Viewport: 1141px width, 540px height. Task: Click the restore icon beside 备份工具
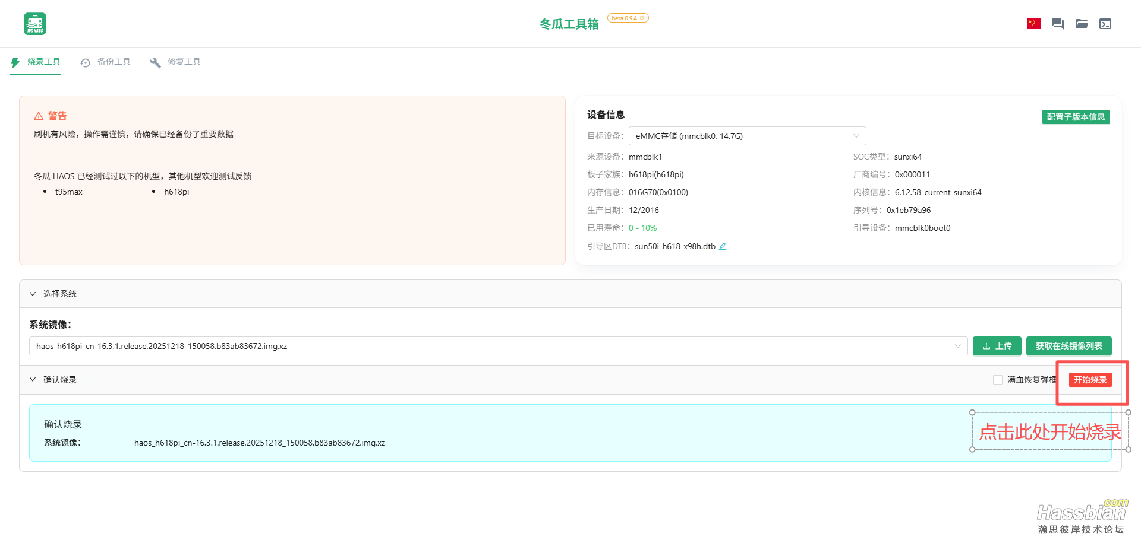[x=84, y=62]
